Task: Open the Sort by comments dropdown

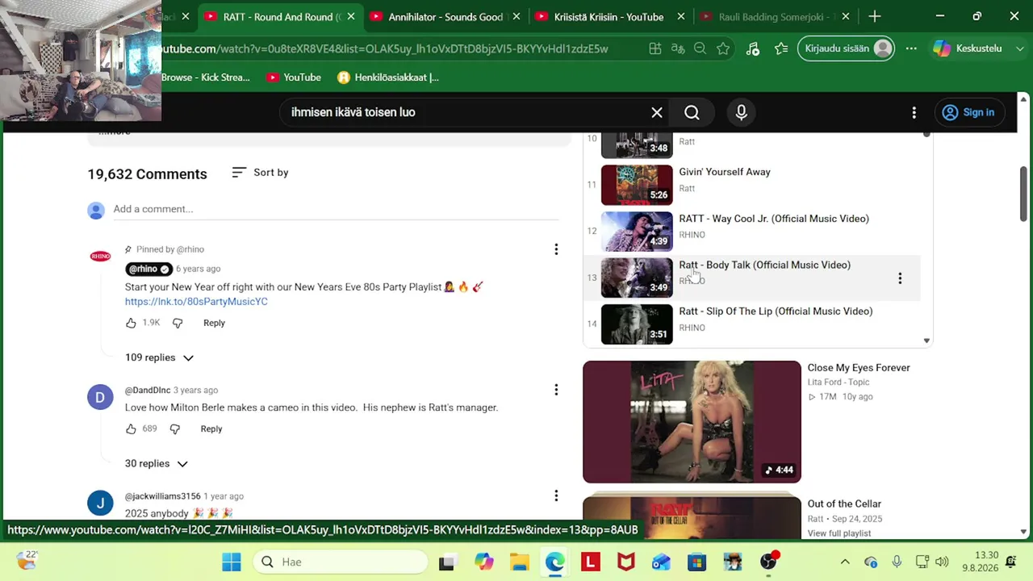Action: click(260, 173)
